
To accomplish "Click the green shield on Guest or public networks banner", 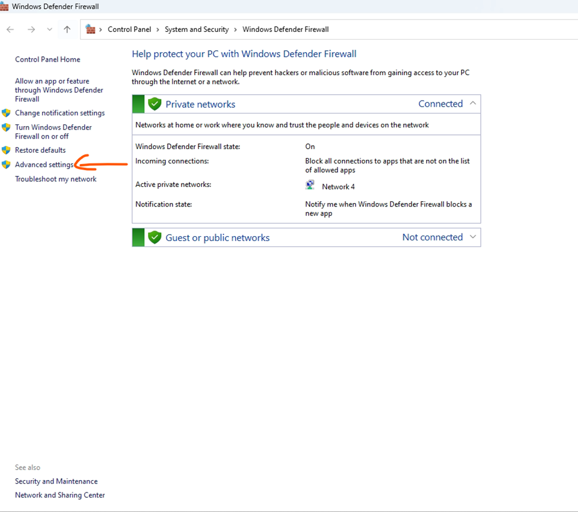I will coord(154,237).
